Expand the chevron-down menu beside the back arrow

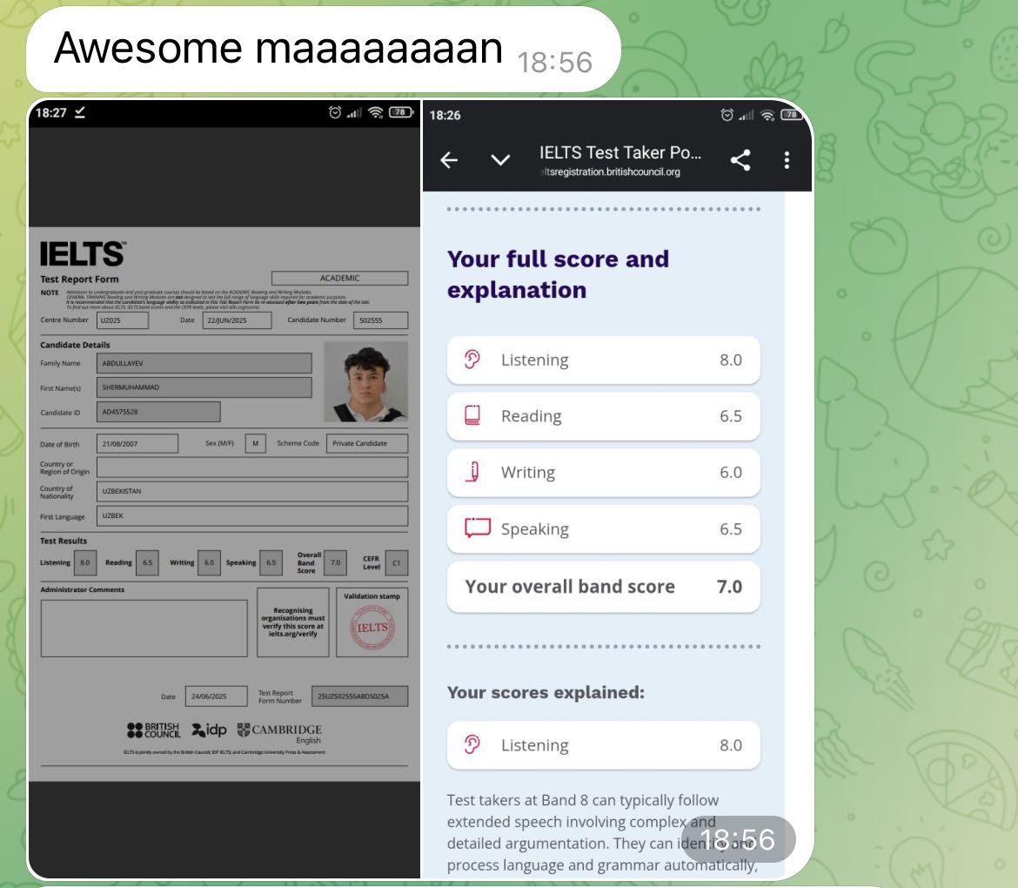point(500,160)
